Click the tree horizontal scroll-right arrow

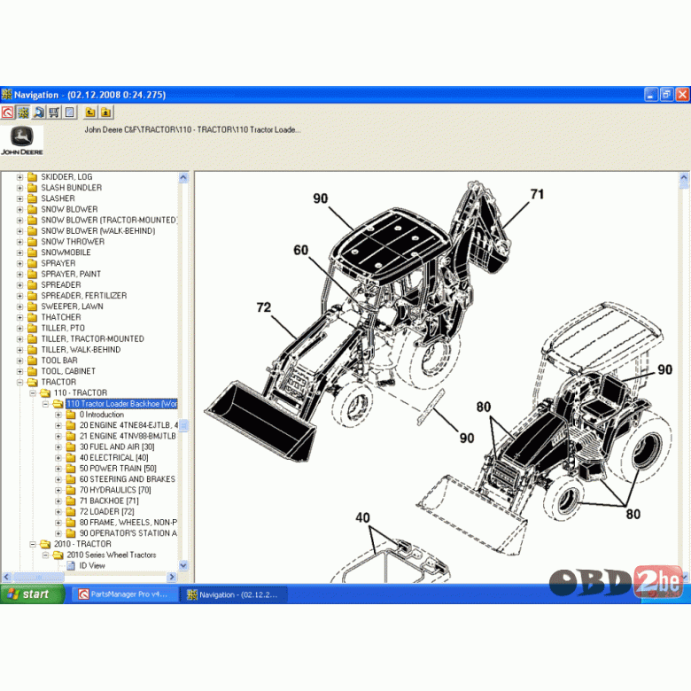(172, 577)
